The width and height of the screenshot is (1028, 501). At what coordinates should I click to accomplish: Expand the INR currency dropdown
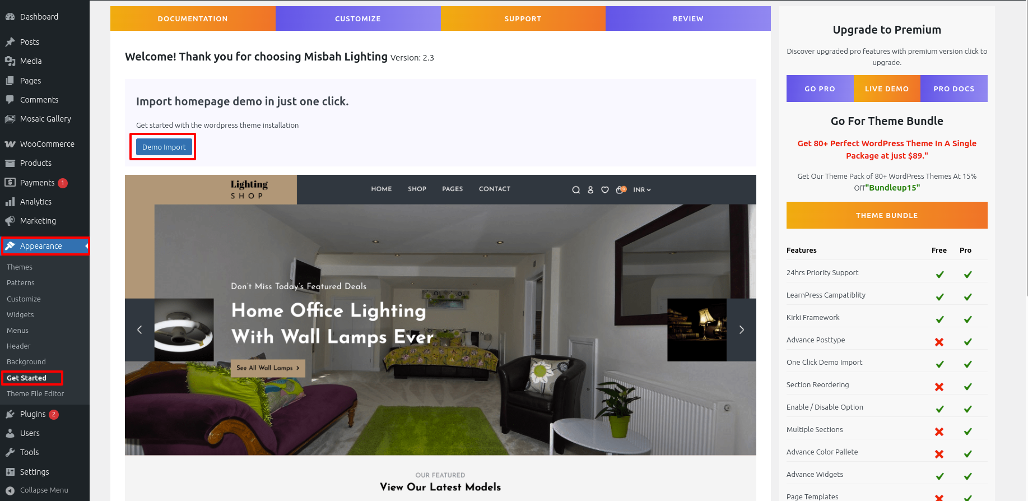point(642,190)
